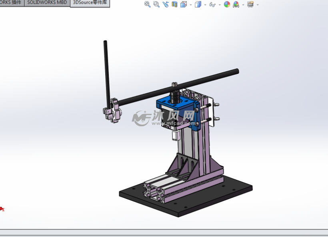Switch to the SOLIDWORKS MBD tab

point(47,3)
